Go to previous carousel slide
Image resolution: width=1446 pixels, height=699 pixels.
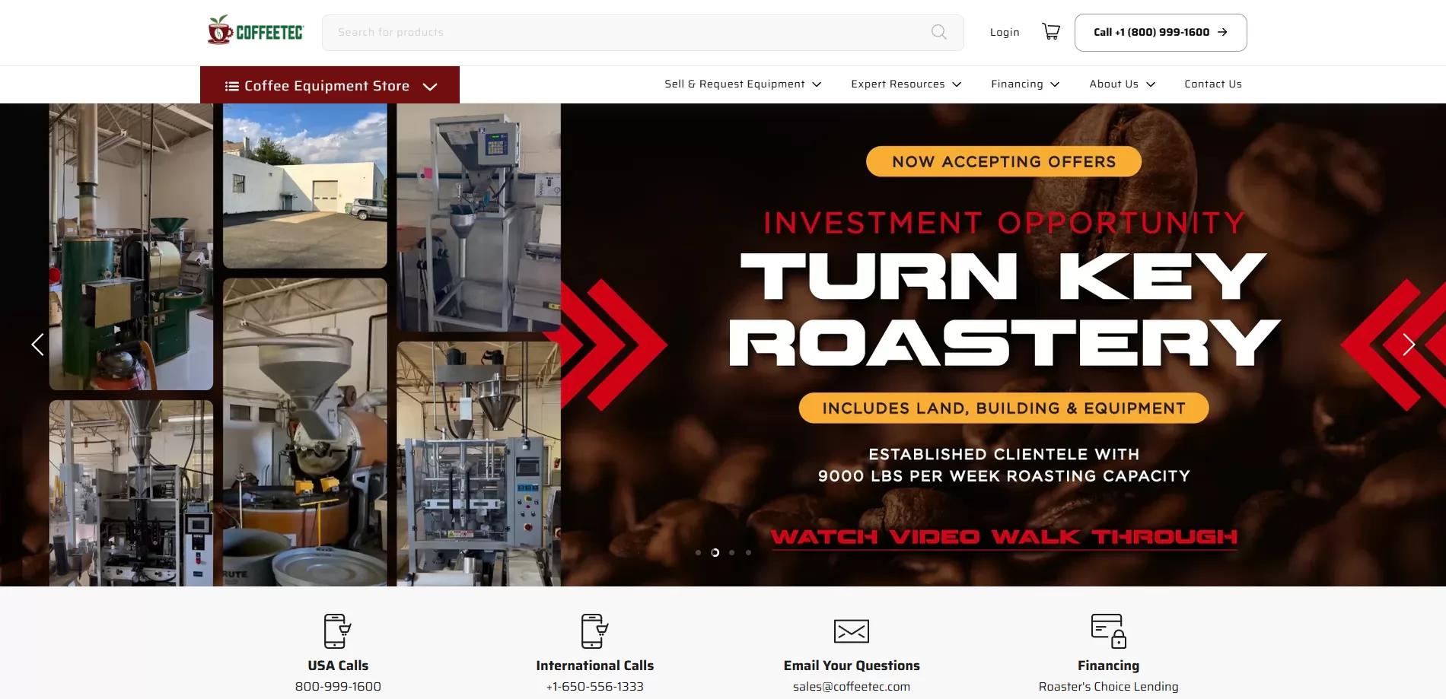click(37, 345)
